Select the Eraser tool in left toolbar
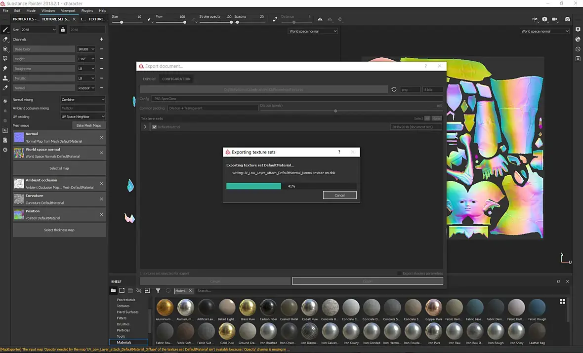Image resolution: width=583 pixels, height=353 pixels. 5,39
